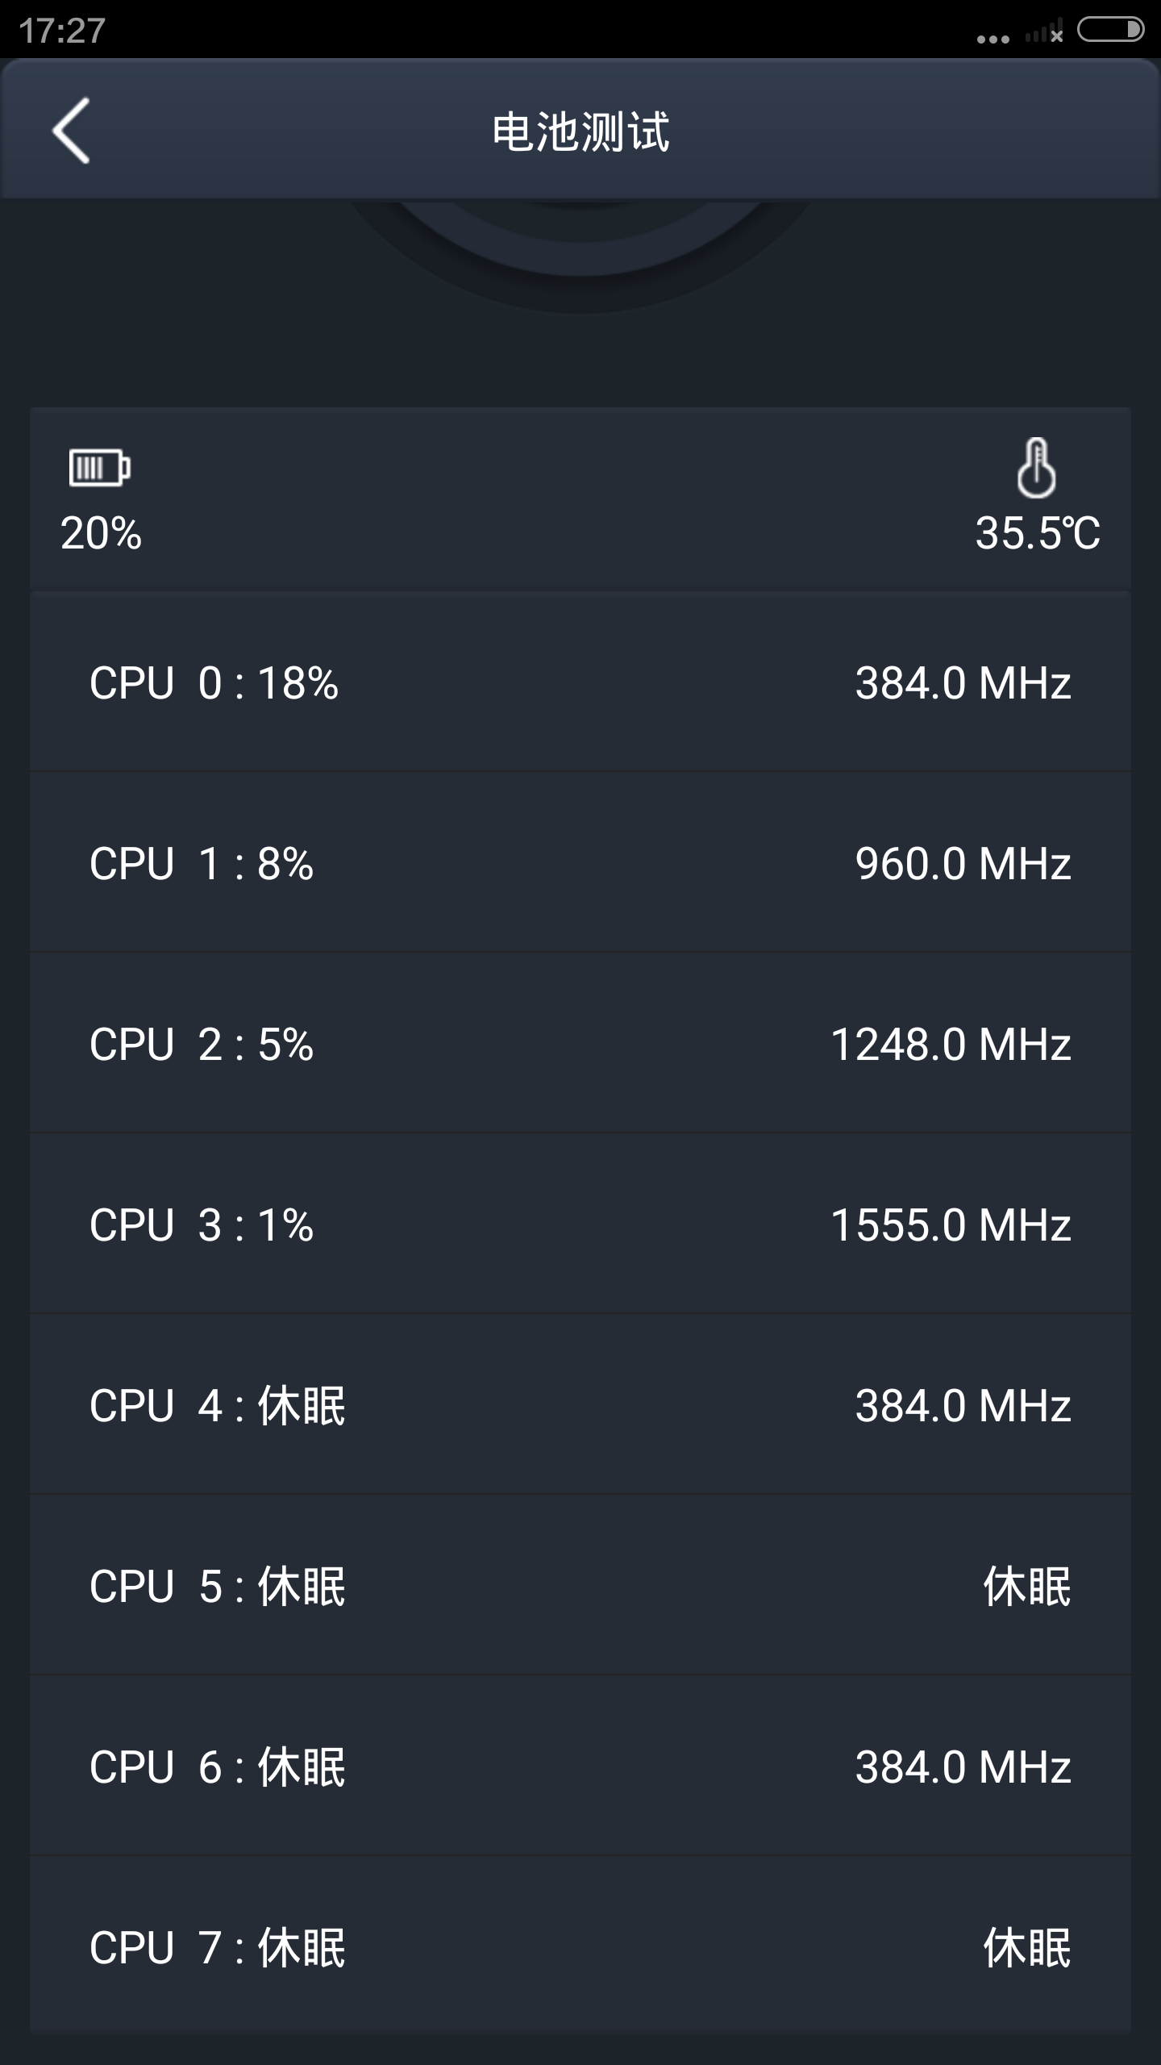Select the CPU 0 usage row
1161x2065 pixels.
point(580,682)
